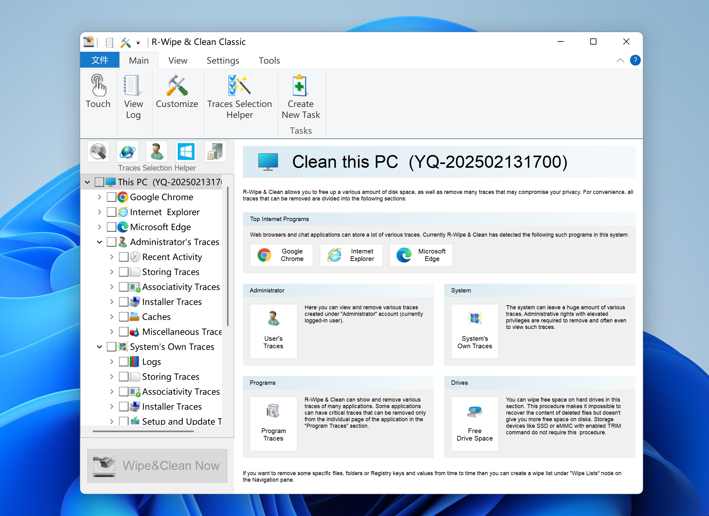Viewport: 709px width, 516px height.
Task: Select the user traces helper icon
Action: pyautogui.click(x=157, y=152)
